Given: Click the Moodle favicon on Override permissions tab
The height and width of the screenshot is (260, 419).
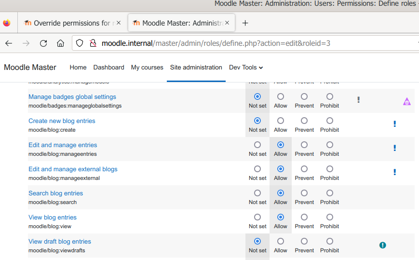Looking at the screenshot, I should tap(27, 23).
